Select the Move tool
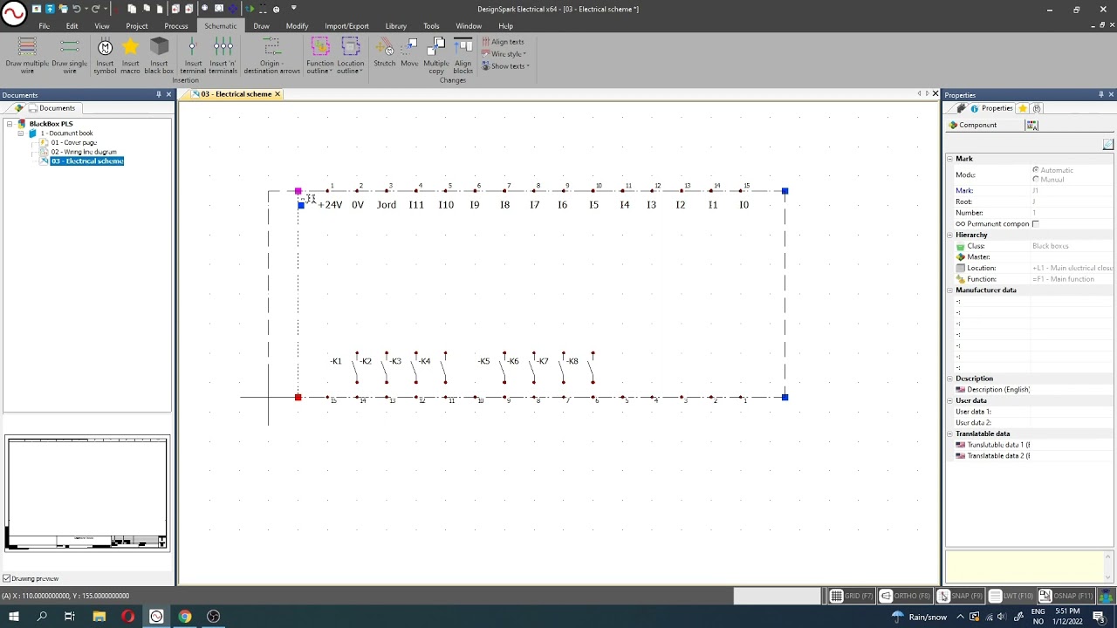Image resolution: width=1117 pixels, height=628 pixels. coord(409,54)
